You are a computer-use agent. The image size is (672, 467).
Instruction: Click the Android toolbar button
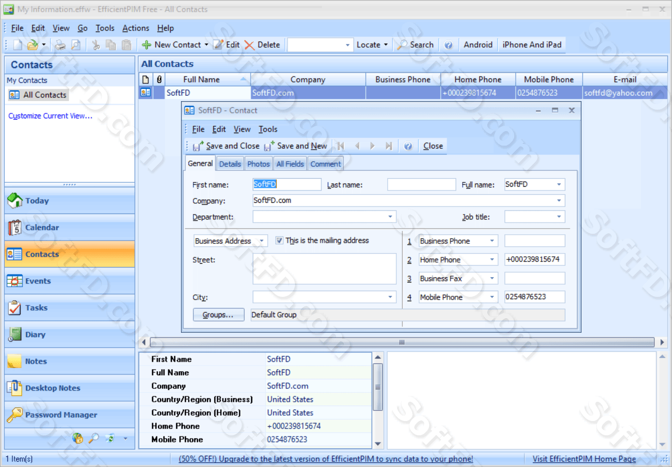coord(478,45)
